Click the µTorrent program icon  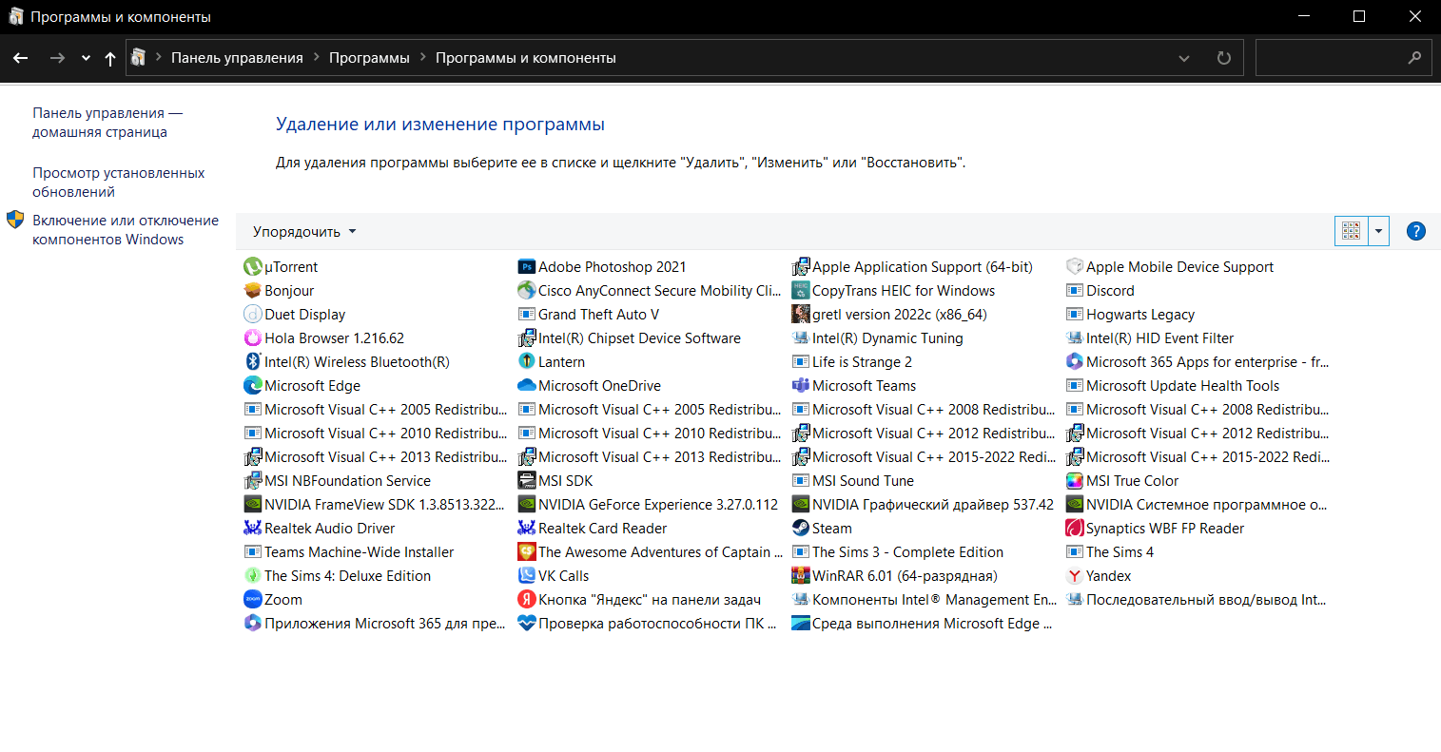(252, 267)
